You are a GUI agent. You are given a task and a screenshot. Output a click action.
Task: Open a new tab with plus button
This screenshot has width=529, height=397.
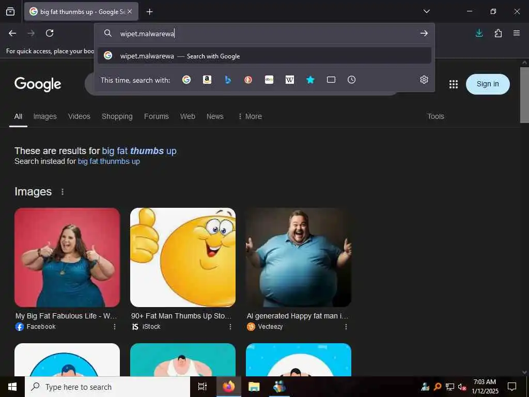pyautogui.click(x=149, y=12)
